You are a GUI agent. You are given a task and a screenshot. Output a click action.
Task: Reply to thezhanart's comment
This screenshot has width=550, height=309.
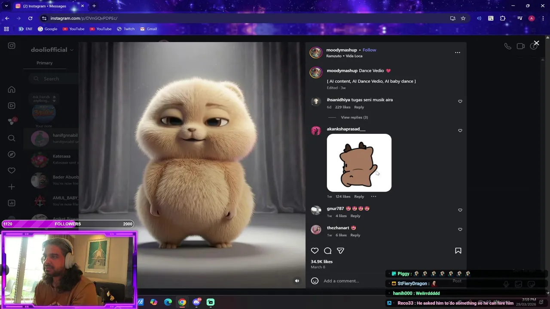tap(355, 235)
